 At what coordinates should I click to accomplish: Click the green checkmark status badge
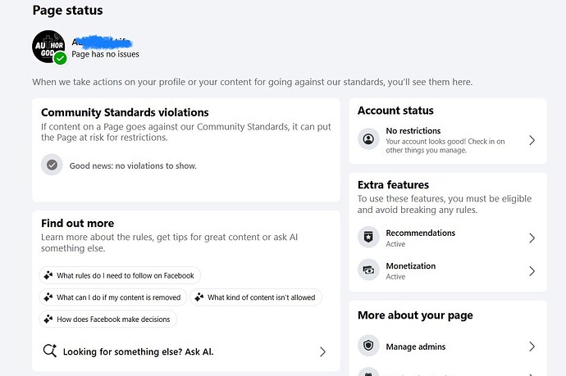60,59
